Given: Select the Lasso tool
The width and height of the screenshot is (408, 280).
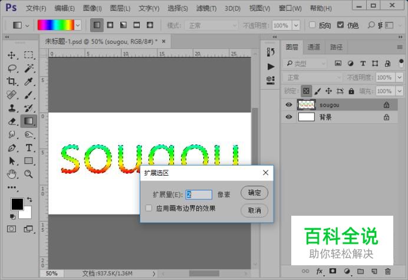Looking at the screenshot, I should 12,68.
